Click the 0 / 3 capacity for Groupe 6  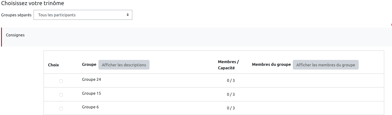click(231, 108)
